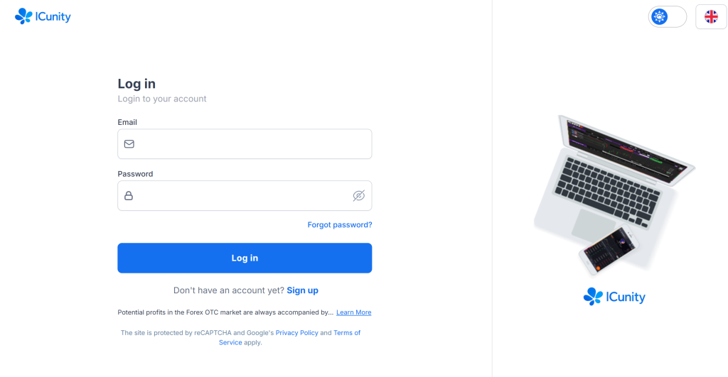Click the ICunity logo below the laptop
This screenshot has height=377, width=728.
click(614, 297)
